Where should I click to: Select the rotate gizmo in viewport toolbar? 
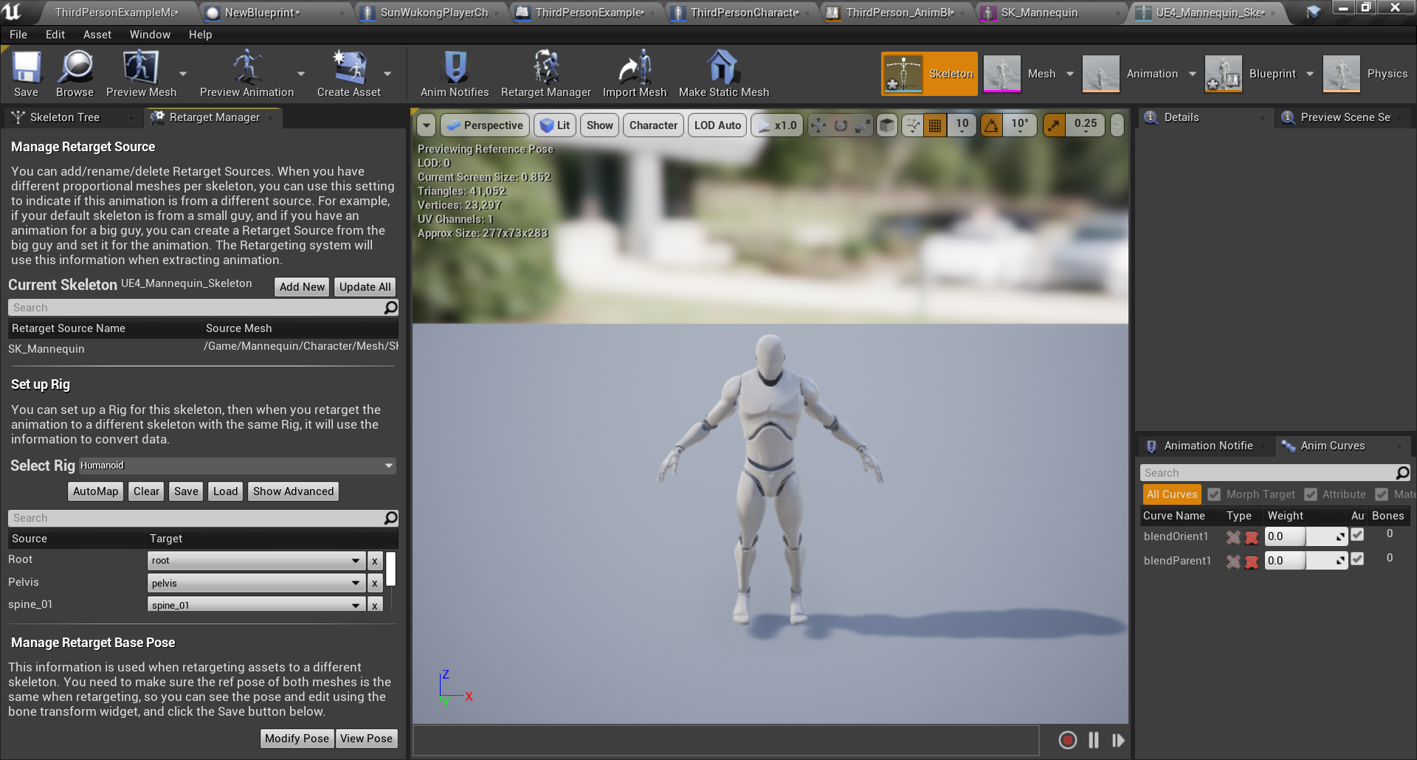840,125
